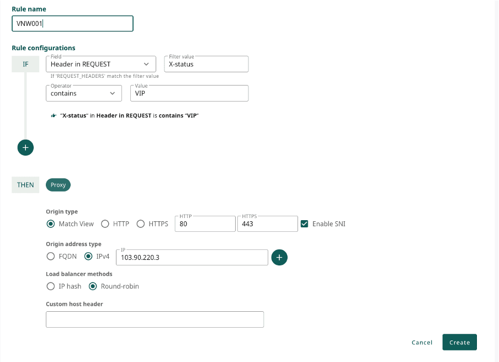The height and width of the screenshot is (362, 499).
Task: Edit the Value field containing VIP
Action: (189, 93)
